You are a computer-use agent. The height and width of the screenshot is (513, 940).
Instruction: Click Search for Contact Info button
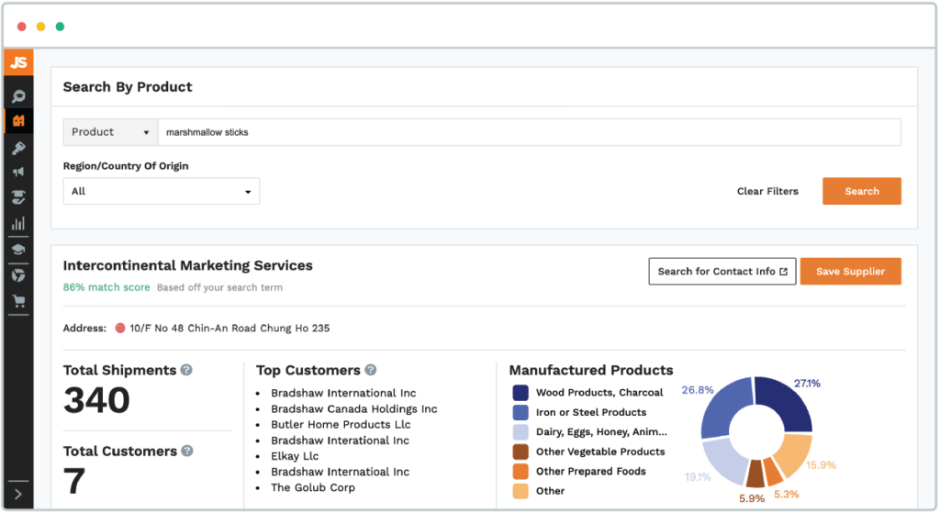pyautogui.click(x=722, y=272)
